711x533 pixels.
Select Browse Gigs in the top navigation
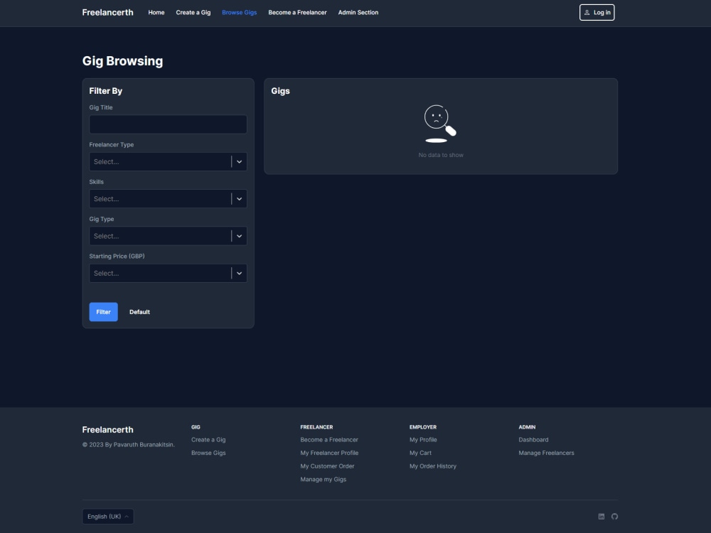[240, 12]
